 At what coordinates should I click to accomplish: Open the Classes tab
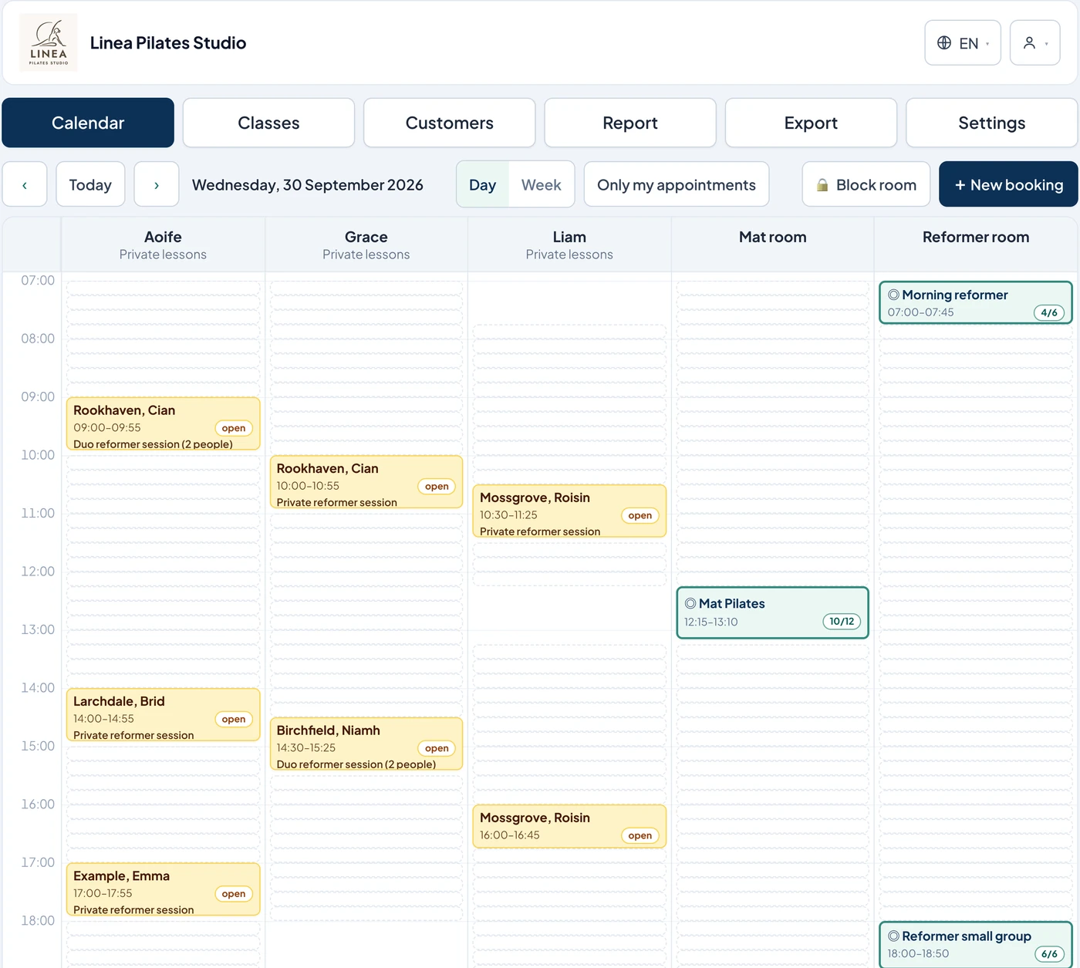click(268, 123)
